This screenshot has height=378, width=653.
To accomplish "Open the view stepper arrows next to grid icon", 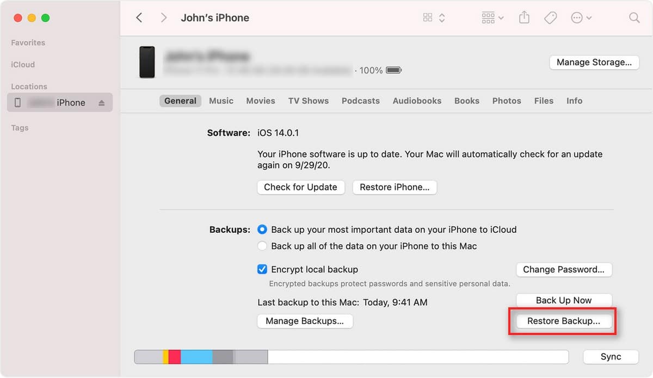I will pos(442,17).
